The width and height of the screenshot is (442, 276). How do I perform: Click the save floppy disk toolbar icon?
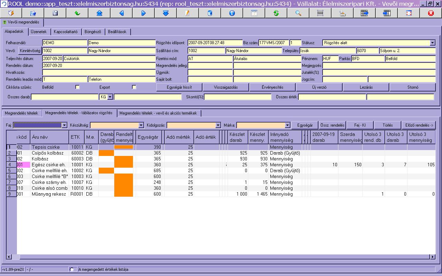55,13
